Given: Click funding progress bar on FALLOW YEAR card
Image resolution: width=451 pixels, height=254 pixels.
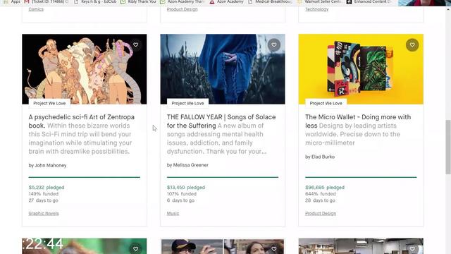Looking at the screenshot, I should pyautogui.click(x=223, y=177).
